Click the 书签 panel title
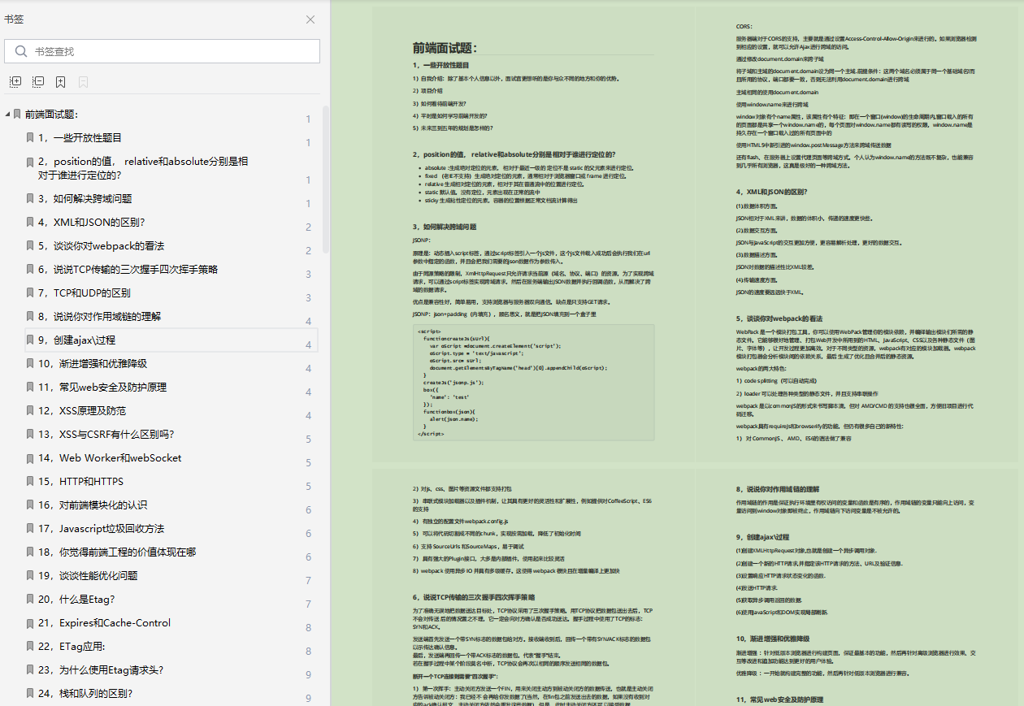This screenshot has height=706, width=1024. 14,19
